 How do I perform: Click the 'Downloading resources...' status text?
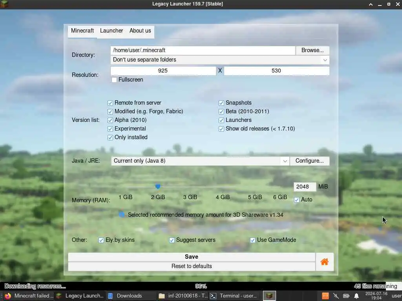coord(35,286)
